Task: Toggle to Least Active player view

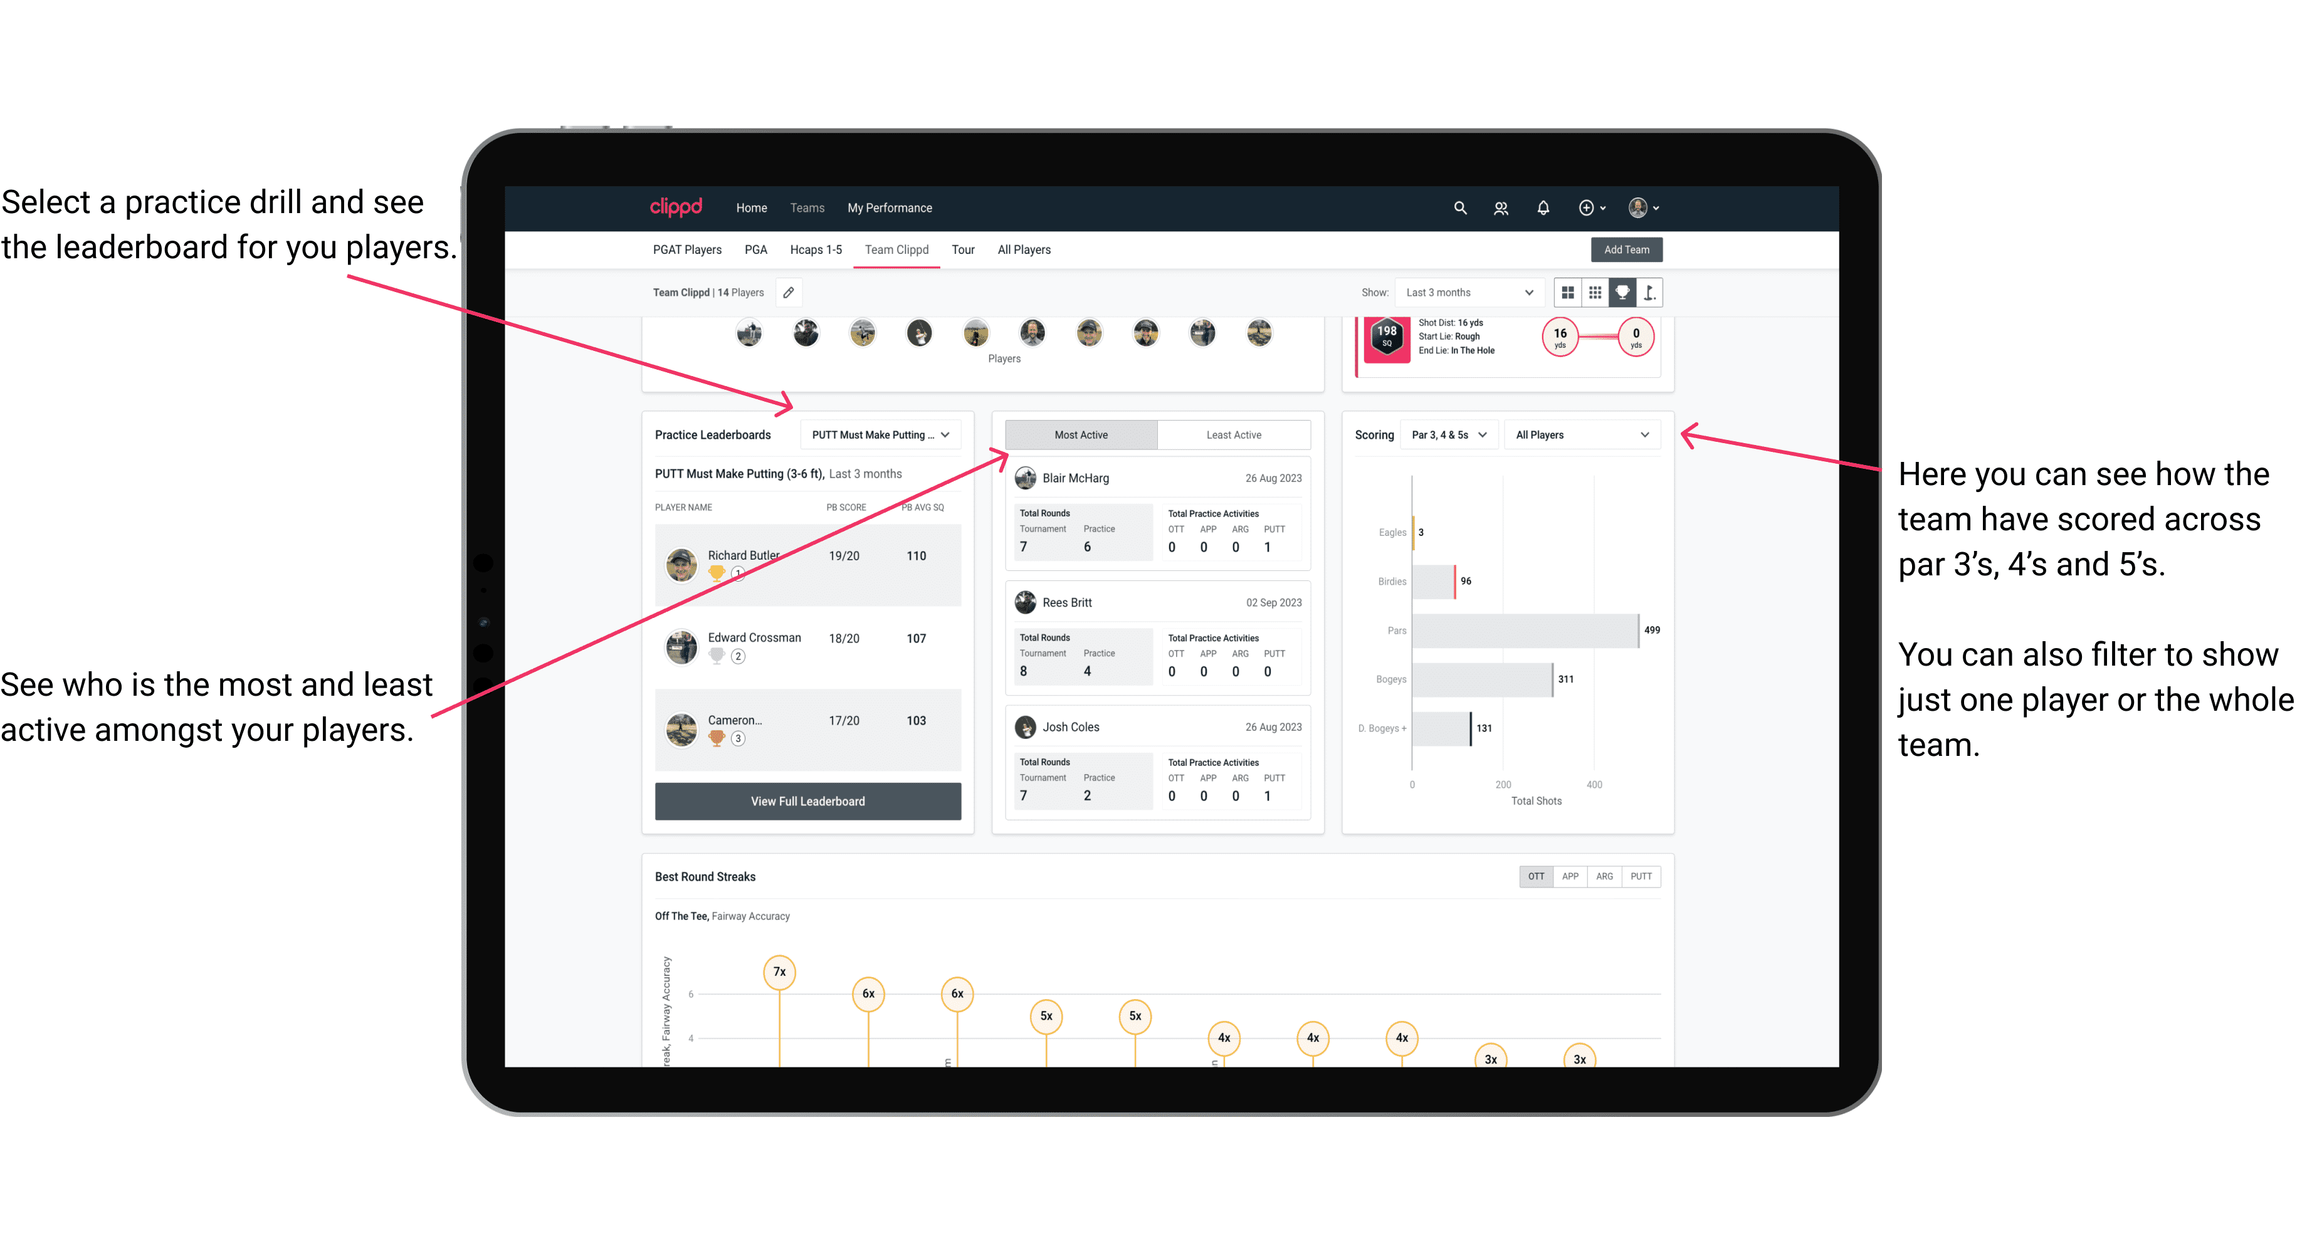Action: pos(1233,436)
